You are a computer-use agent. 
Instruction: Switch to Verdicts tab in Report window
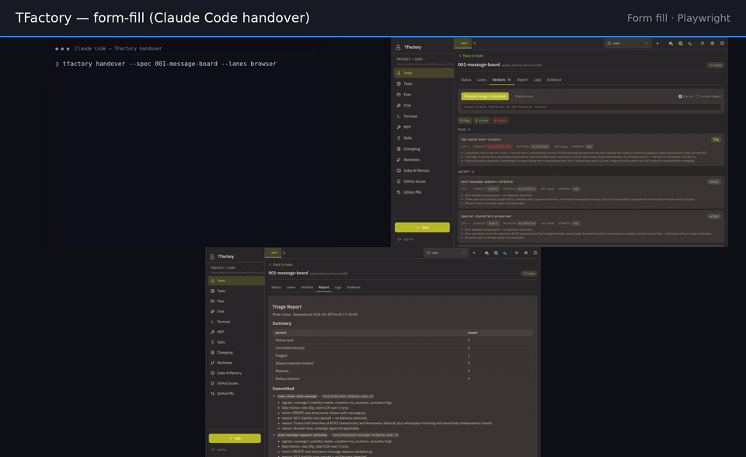click(x=307, y=288)
